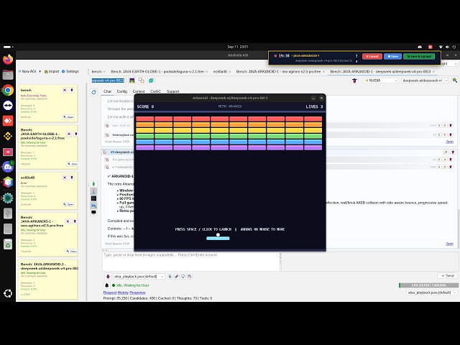Image resolution: width=460 pixels, height=345 pixels.
Task: Switch to the Chat tab
Action: coord(107,91)
